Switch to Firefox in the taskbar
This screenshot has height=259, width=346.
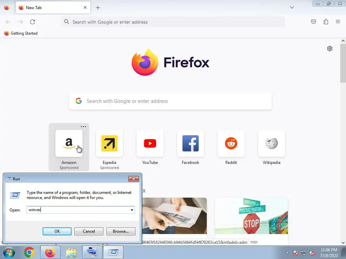[50, 252]
